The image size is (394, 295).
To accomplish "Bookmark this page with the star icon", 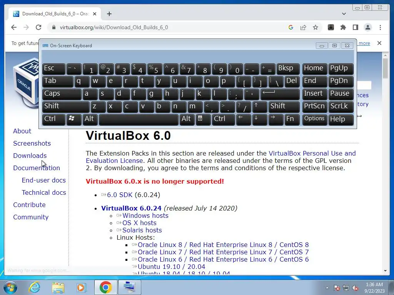I will pyautogui.click(x=316, y=27).
